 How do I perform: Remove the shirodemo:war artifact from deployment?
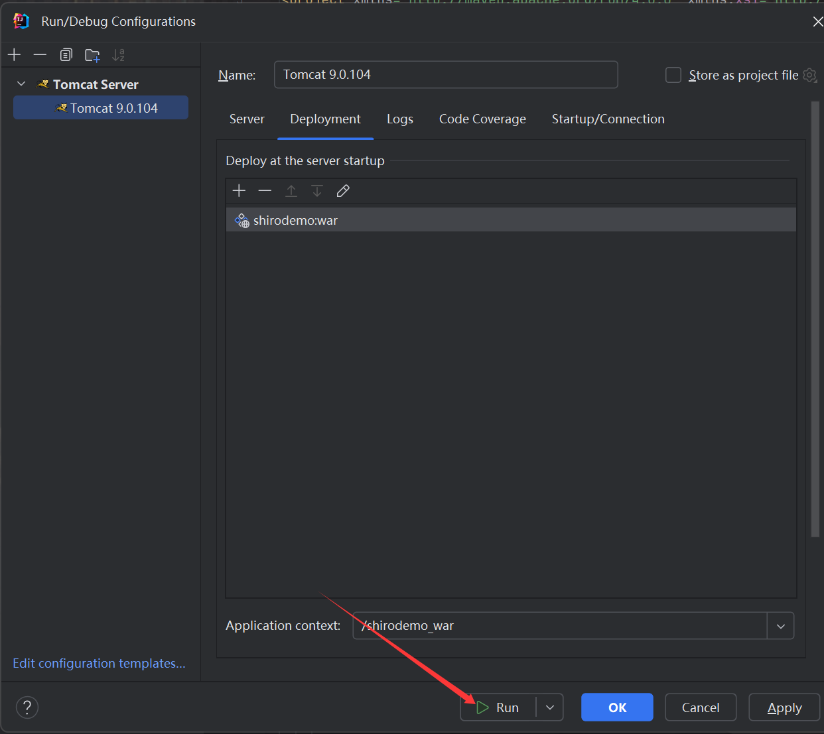click(x=265, y=191)
